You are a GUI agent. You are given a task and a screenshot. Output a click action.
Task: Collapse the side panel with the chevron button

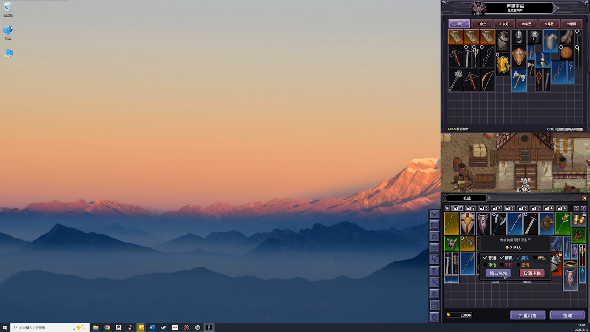point(435,214)
